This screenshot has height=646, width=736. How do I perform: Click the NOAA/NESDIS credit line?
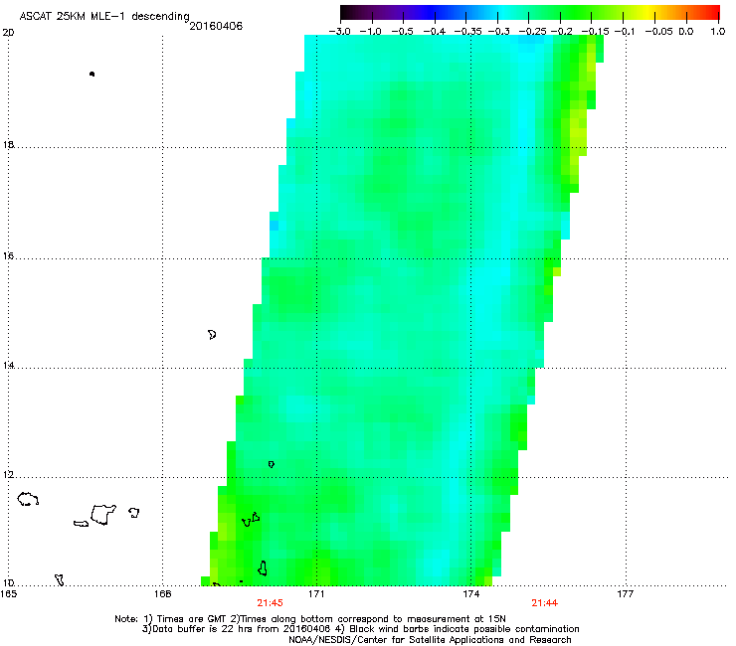(x=430, y=640)
